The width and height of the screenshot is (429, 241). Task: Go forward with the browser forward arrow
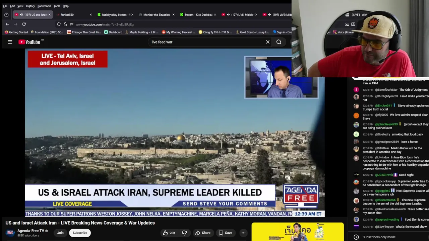click(15, 24)
